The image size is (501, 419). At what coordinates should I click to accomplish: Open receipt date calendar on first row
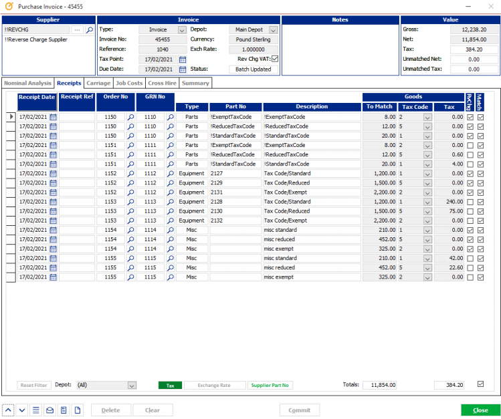click(x=54, y=117)
